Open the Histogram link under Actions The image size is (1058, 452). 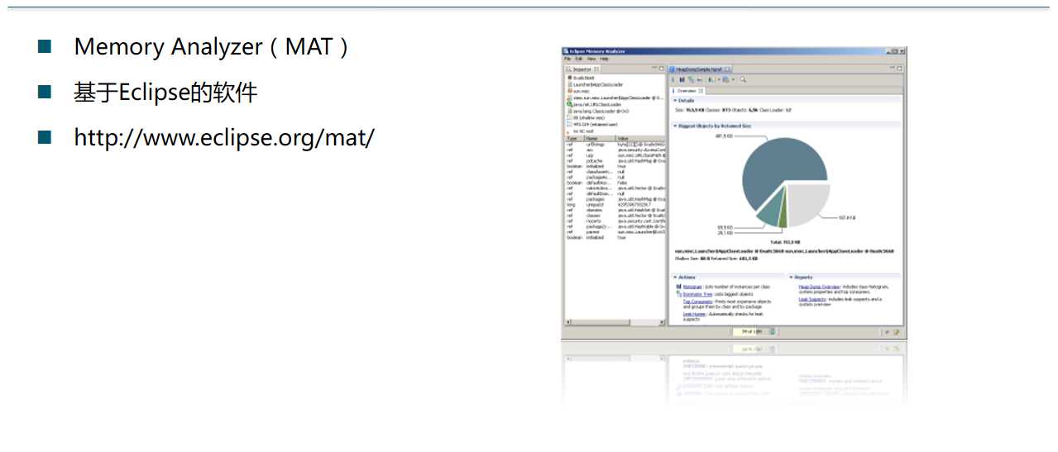(692, 287)
